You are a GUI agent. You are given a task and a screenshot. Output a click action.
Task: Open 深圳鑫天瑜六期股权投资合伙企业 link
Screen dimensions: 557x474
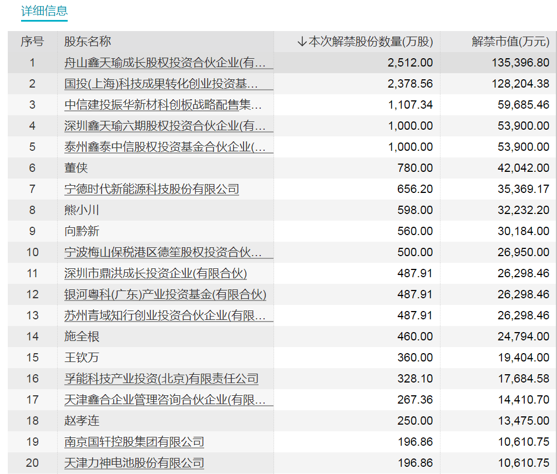[165, 126]
